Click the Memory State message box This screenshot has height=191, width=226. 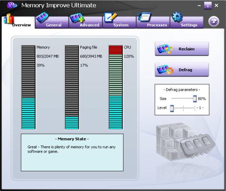tap(72, 152)
